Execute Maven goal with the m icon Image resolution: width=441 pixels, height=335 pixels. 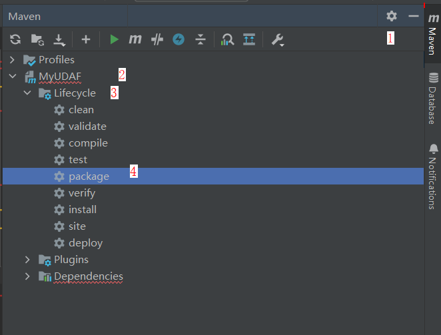click(x=135, y=39)
